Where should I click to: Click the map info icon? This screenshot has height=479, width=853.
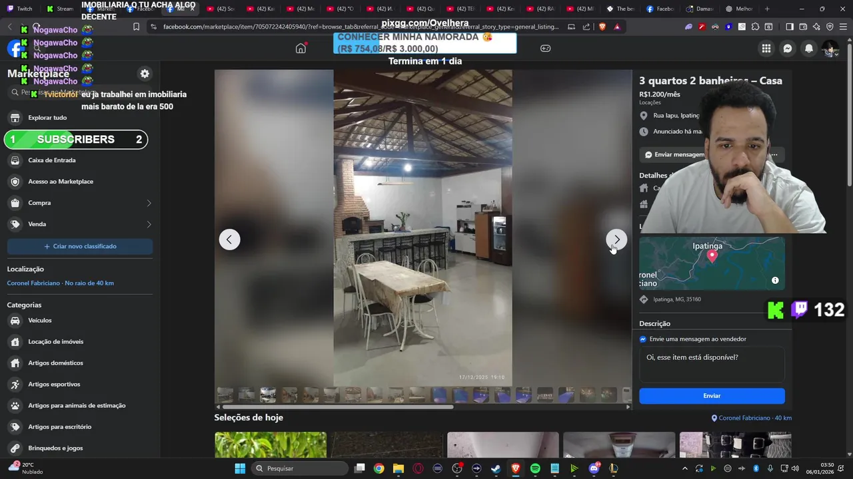coord(775,280)
